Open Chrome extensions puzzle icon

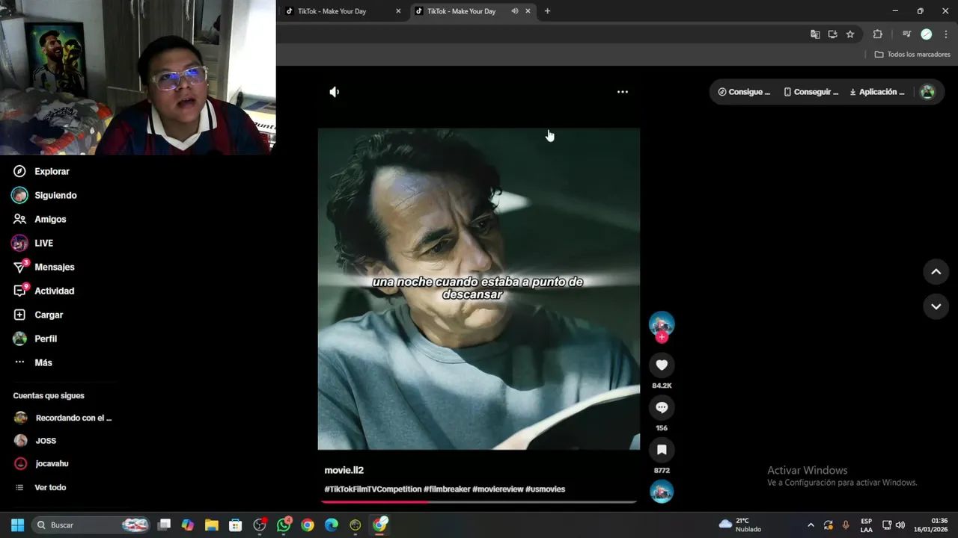click(878, 34)
